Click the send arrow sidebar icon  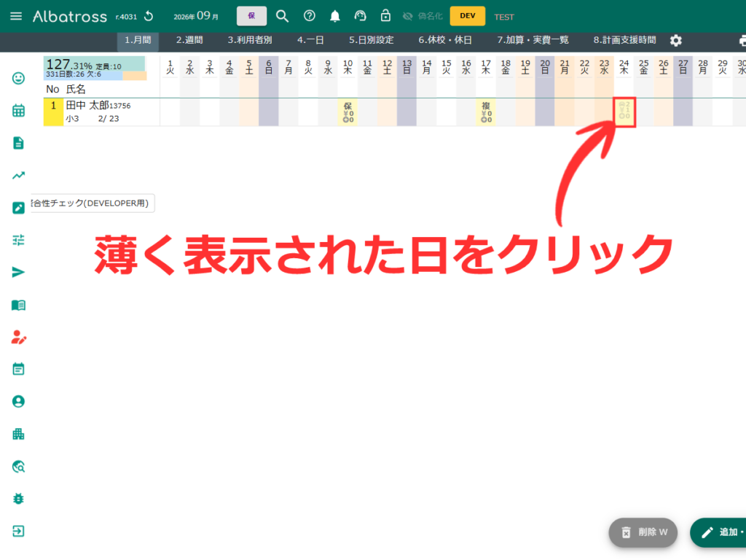[18, 273]
